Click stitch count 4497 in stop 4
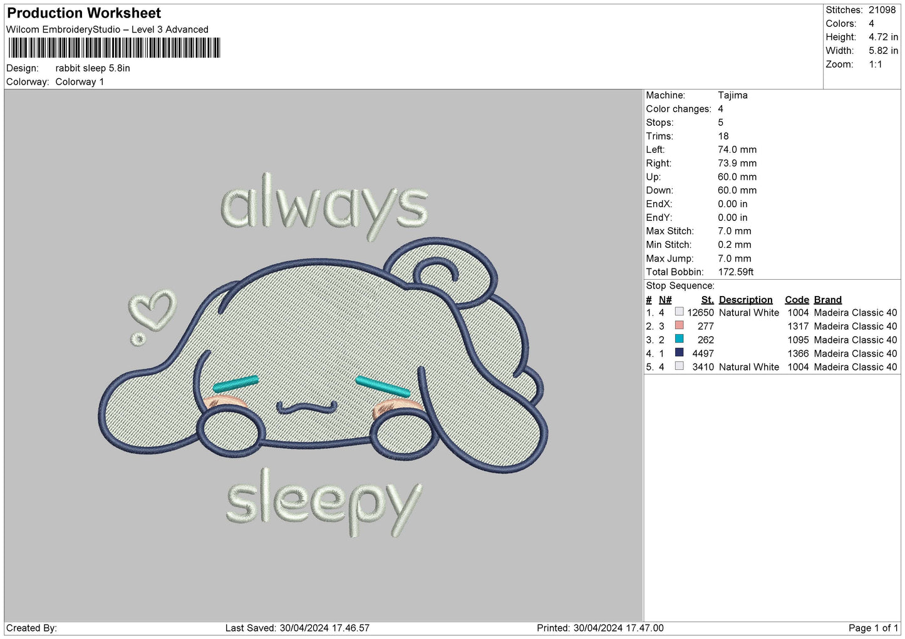The image size is (905, 639). [x=703, y=354]
